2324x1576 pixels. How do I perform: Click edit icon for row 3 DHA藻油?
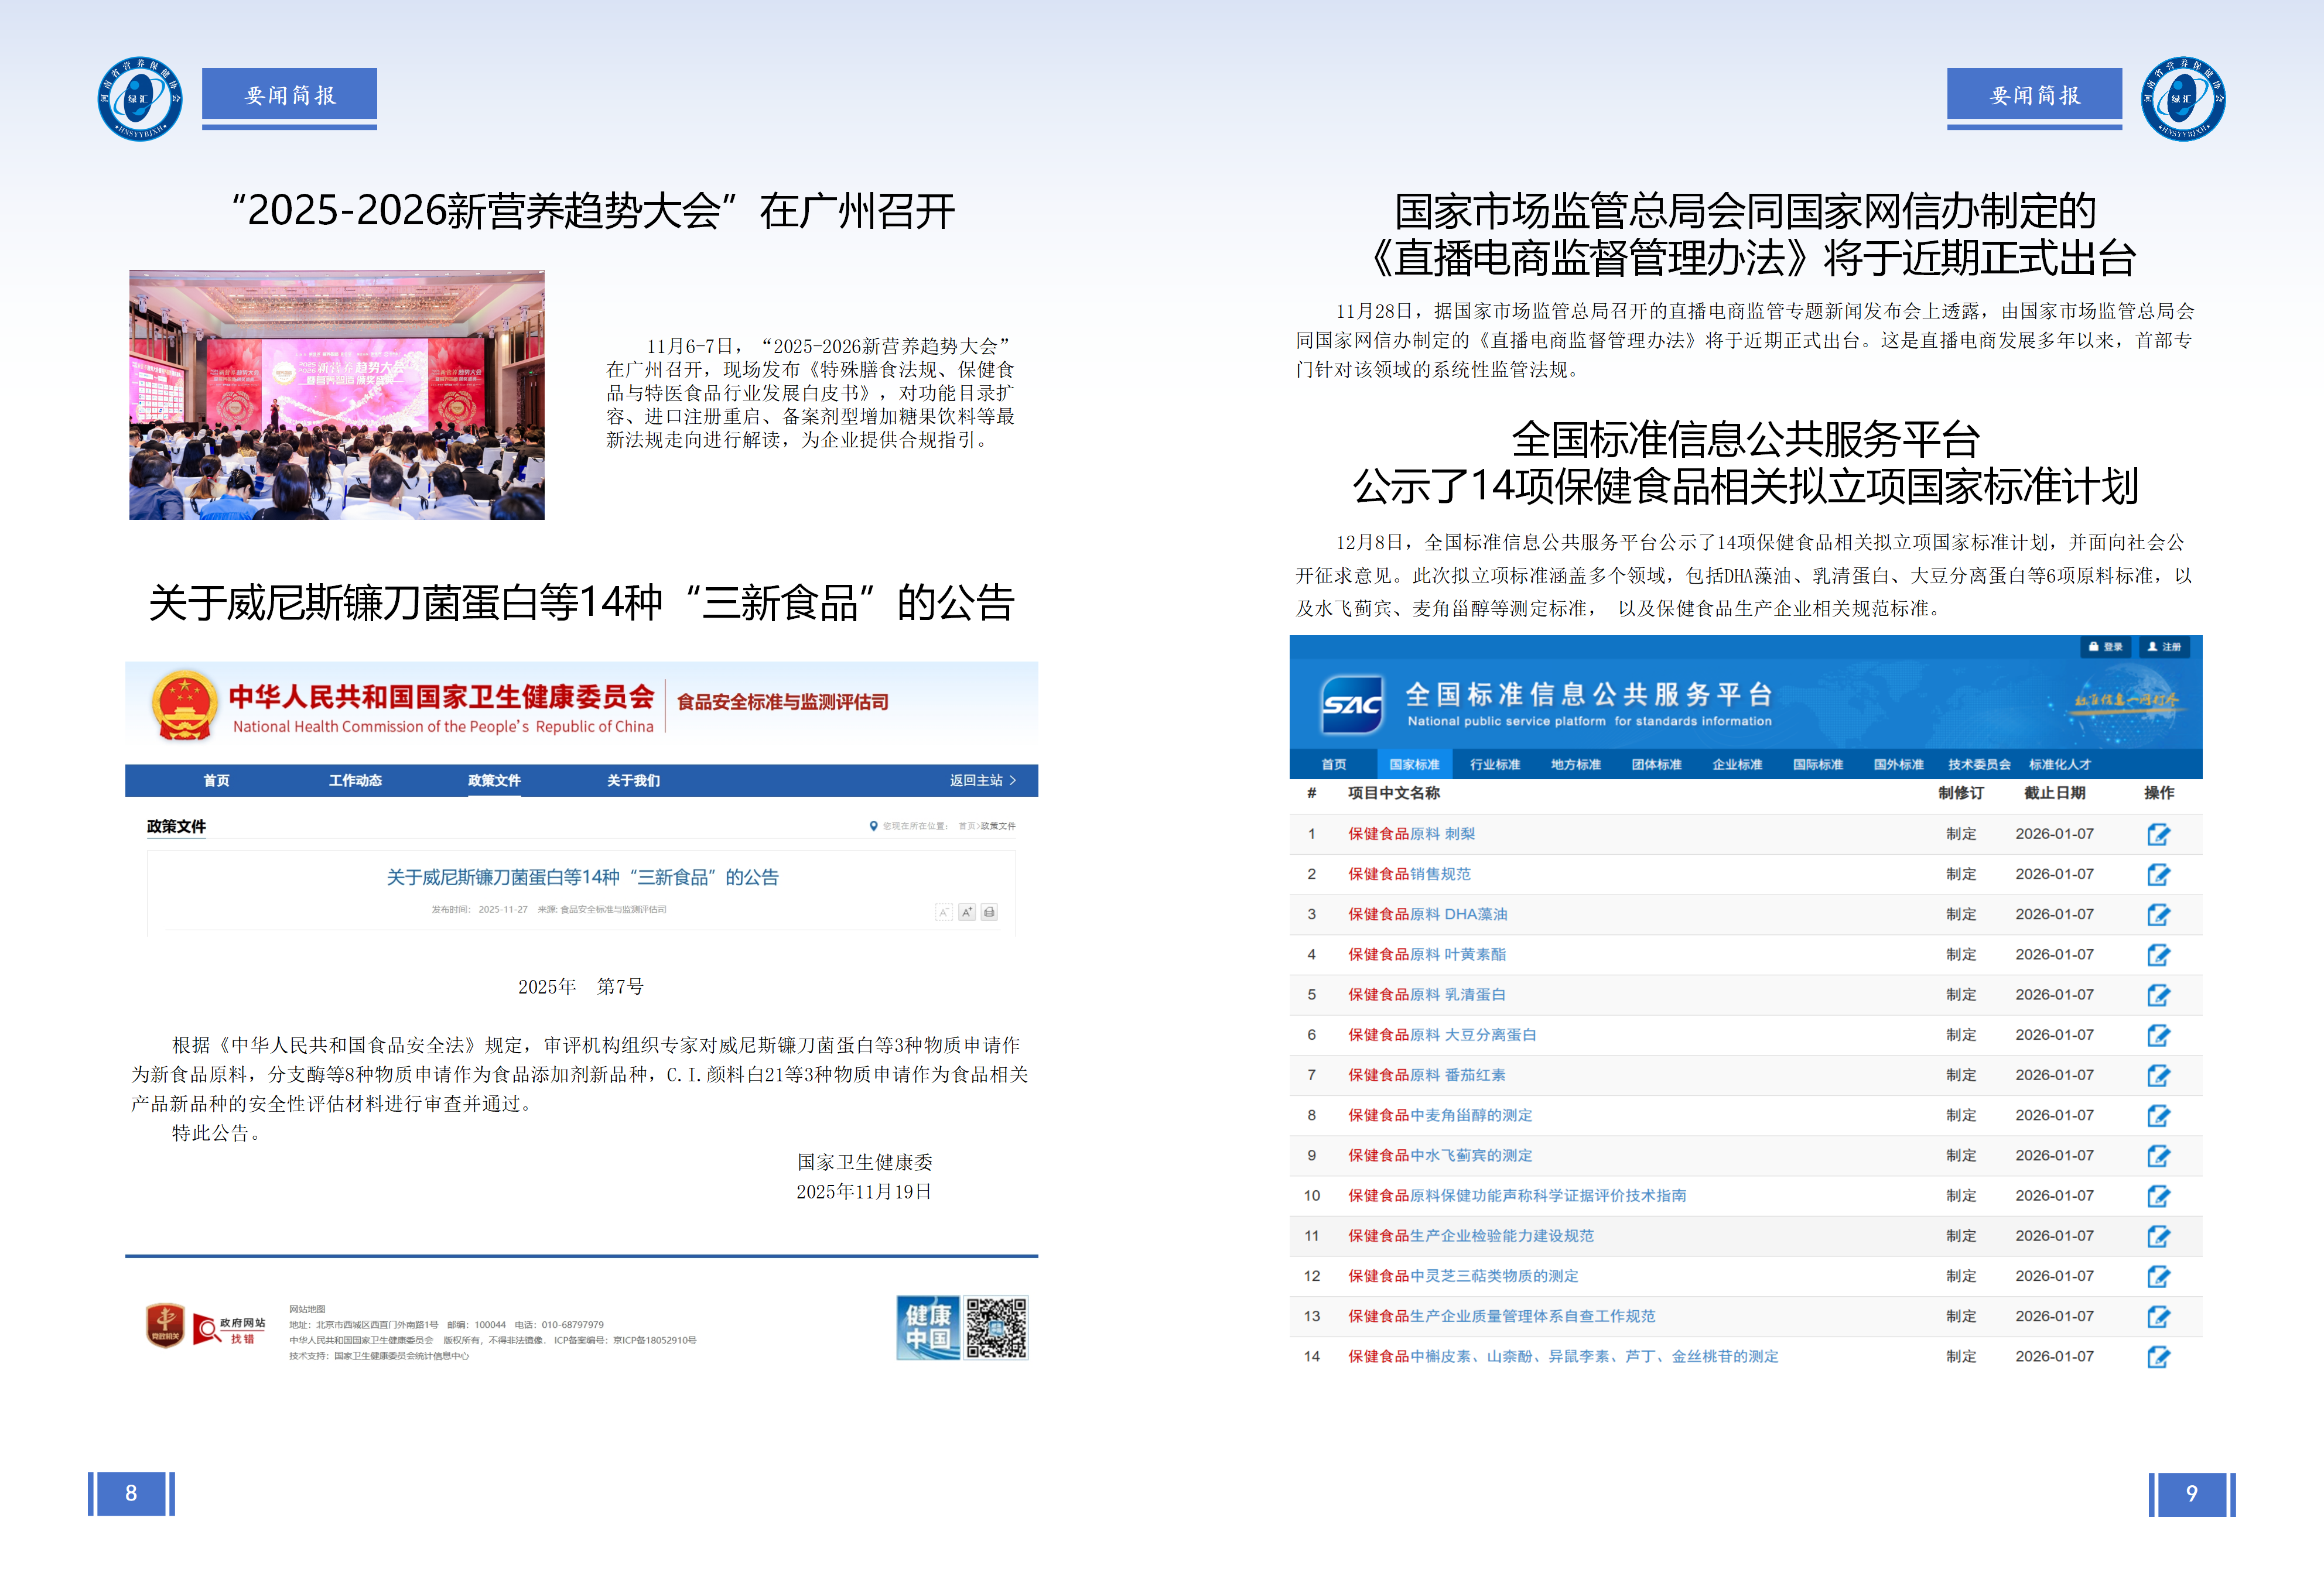(2158, 914)
